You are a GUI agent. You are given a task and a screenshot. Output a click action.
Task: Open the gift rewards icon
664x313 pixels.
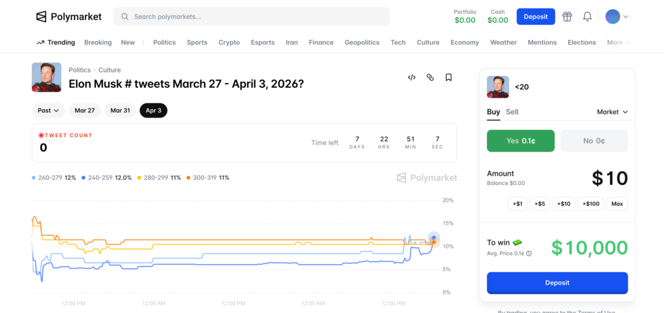point(567,16)
